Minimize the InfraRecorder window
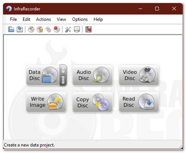The image size is (186, 153). click(140, 9)
